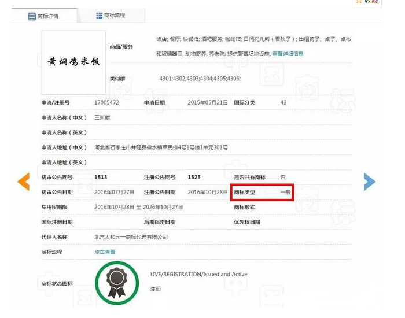Image resolution: width=405 pixels, height=318 pixels.
Task: Click the applicant name 王新献
Action: [x=102, y=117]
